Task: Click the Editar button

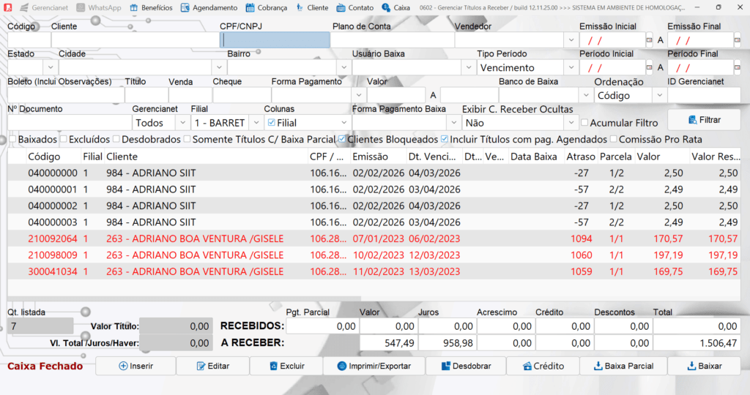Action: 212,366
